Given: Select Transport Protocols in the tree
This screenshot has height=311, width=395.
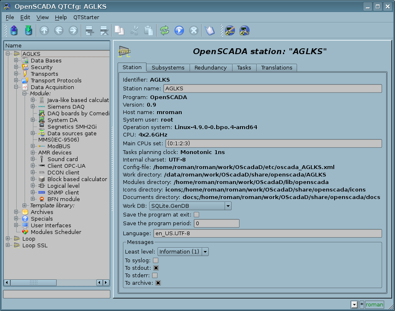Looking at the screenshot, I should pyautogui.click(x=56, y=80).
